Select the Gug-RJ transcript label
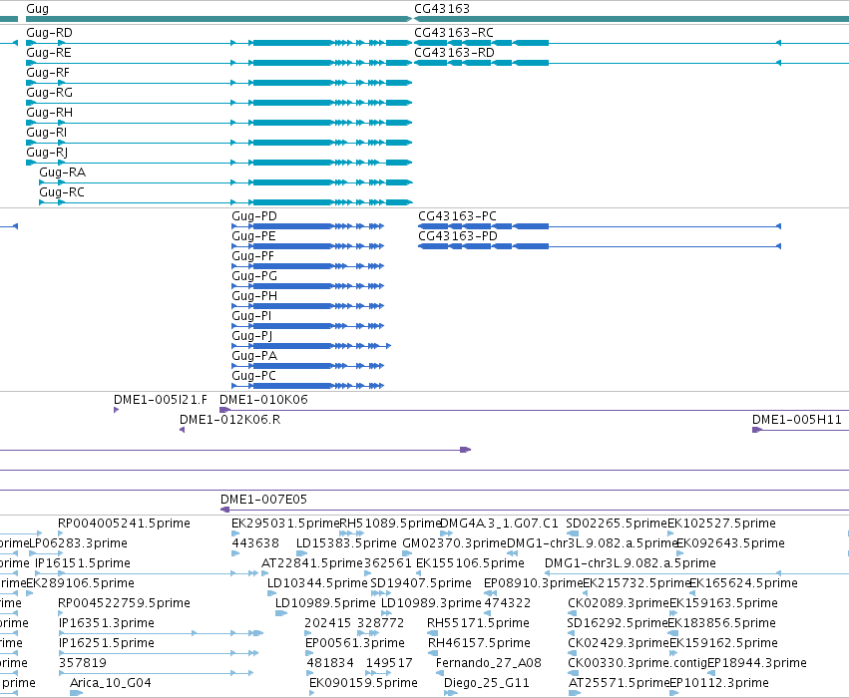The height and width of the screenshot is (698, 849). pos(47,153)
